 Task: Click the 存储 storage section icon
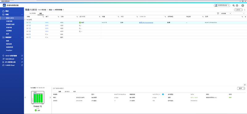[x=3, y=14]
